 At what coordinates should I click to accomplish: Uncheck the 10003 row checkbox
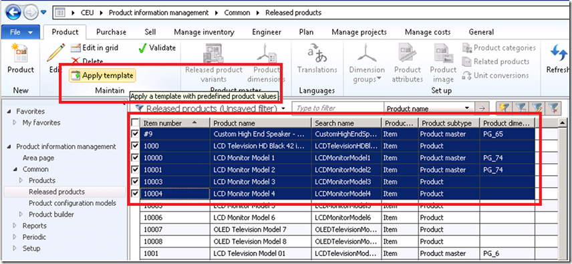coord(135,182)
